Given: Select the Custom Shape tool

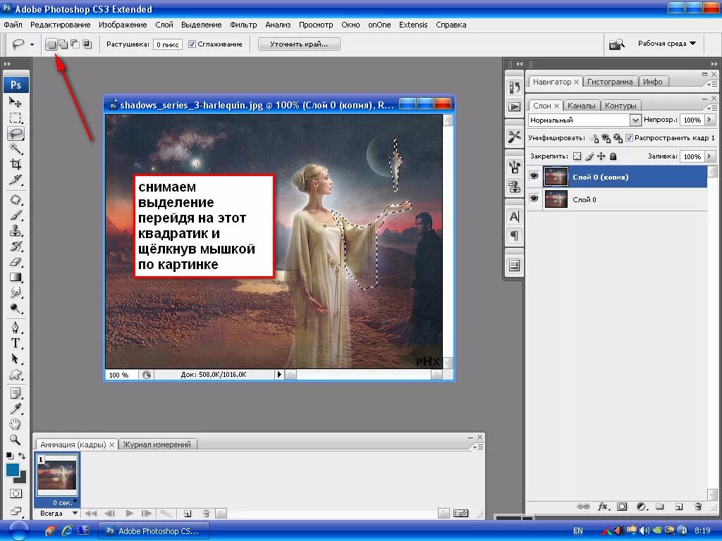Looking at the screenshot, I should point(16,375).
